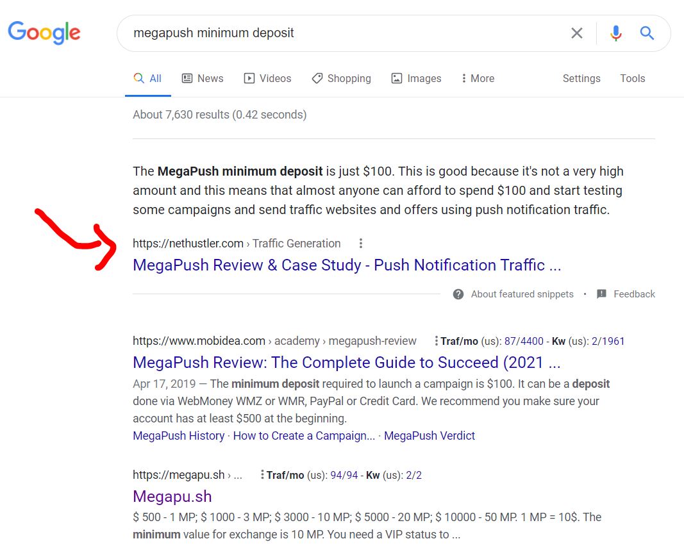Click the blue magnifier search button

coord(646,33)
